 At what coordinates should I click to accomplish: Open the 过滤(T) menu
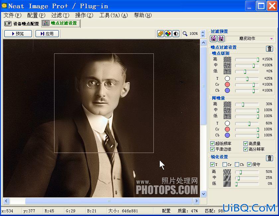tap(60, 16)
